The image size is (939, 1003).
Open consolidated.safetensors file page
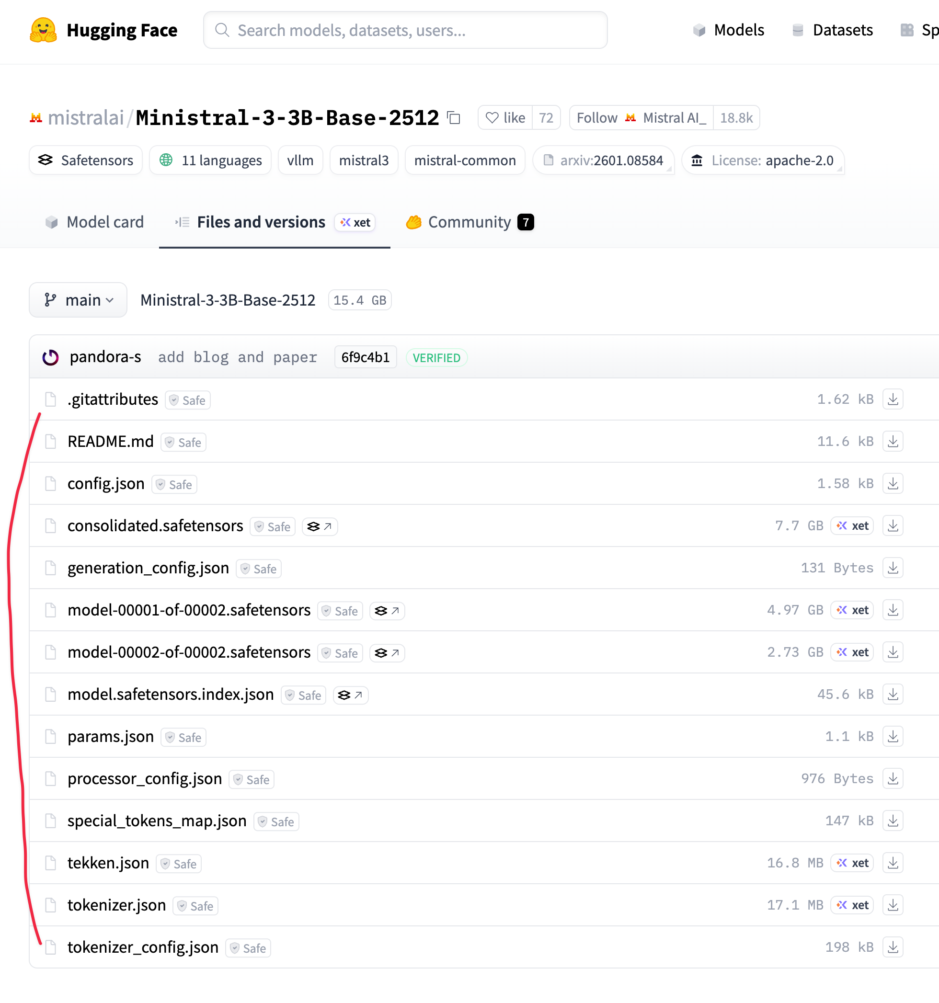tap(155, 526)
